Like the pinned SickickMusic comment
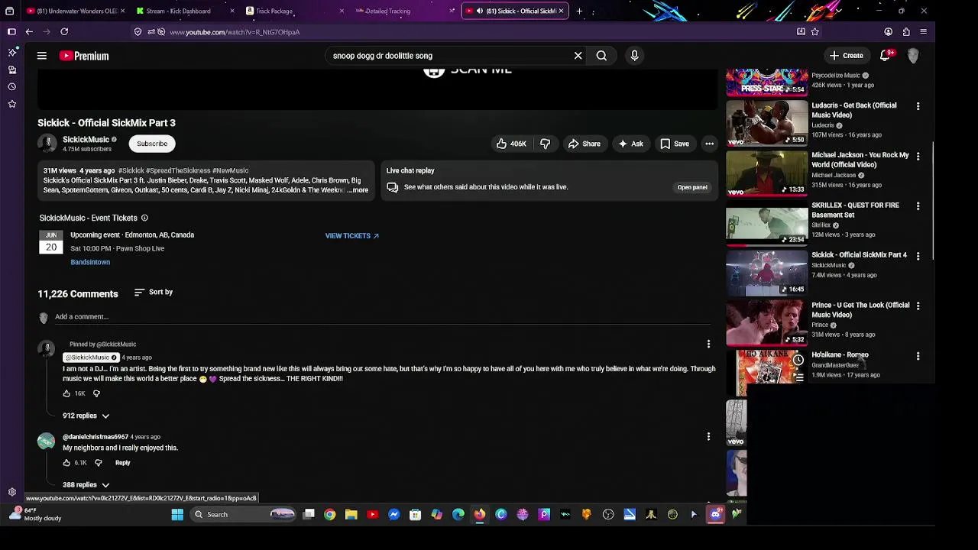 coord(66,393)
